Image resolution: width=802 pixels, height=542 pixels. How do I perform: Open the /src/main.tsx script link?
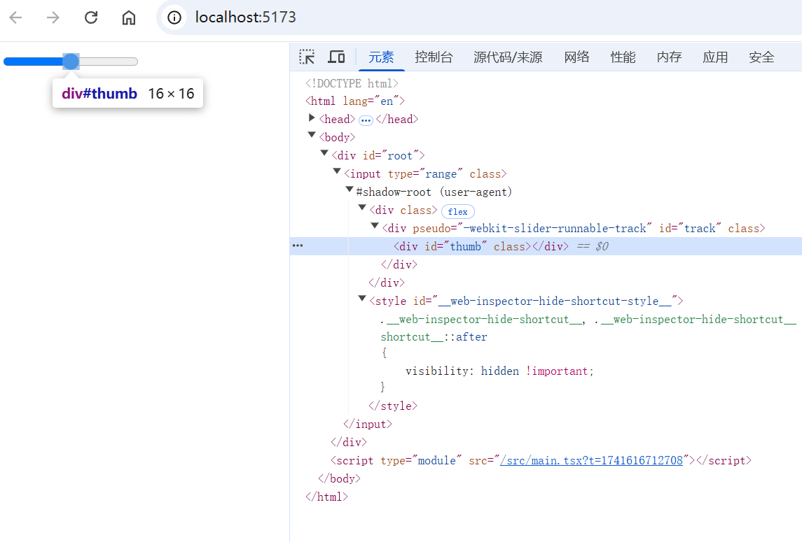click(591, 460)
